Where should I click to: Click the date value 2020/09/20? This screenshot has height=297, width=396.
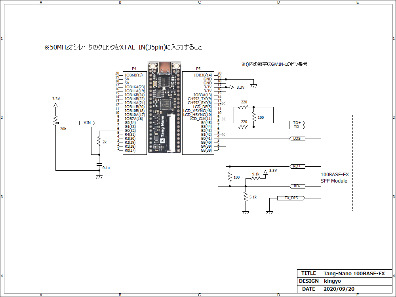(339, 289)
